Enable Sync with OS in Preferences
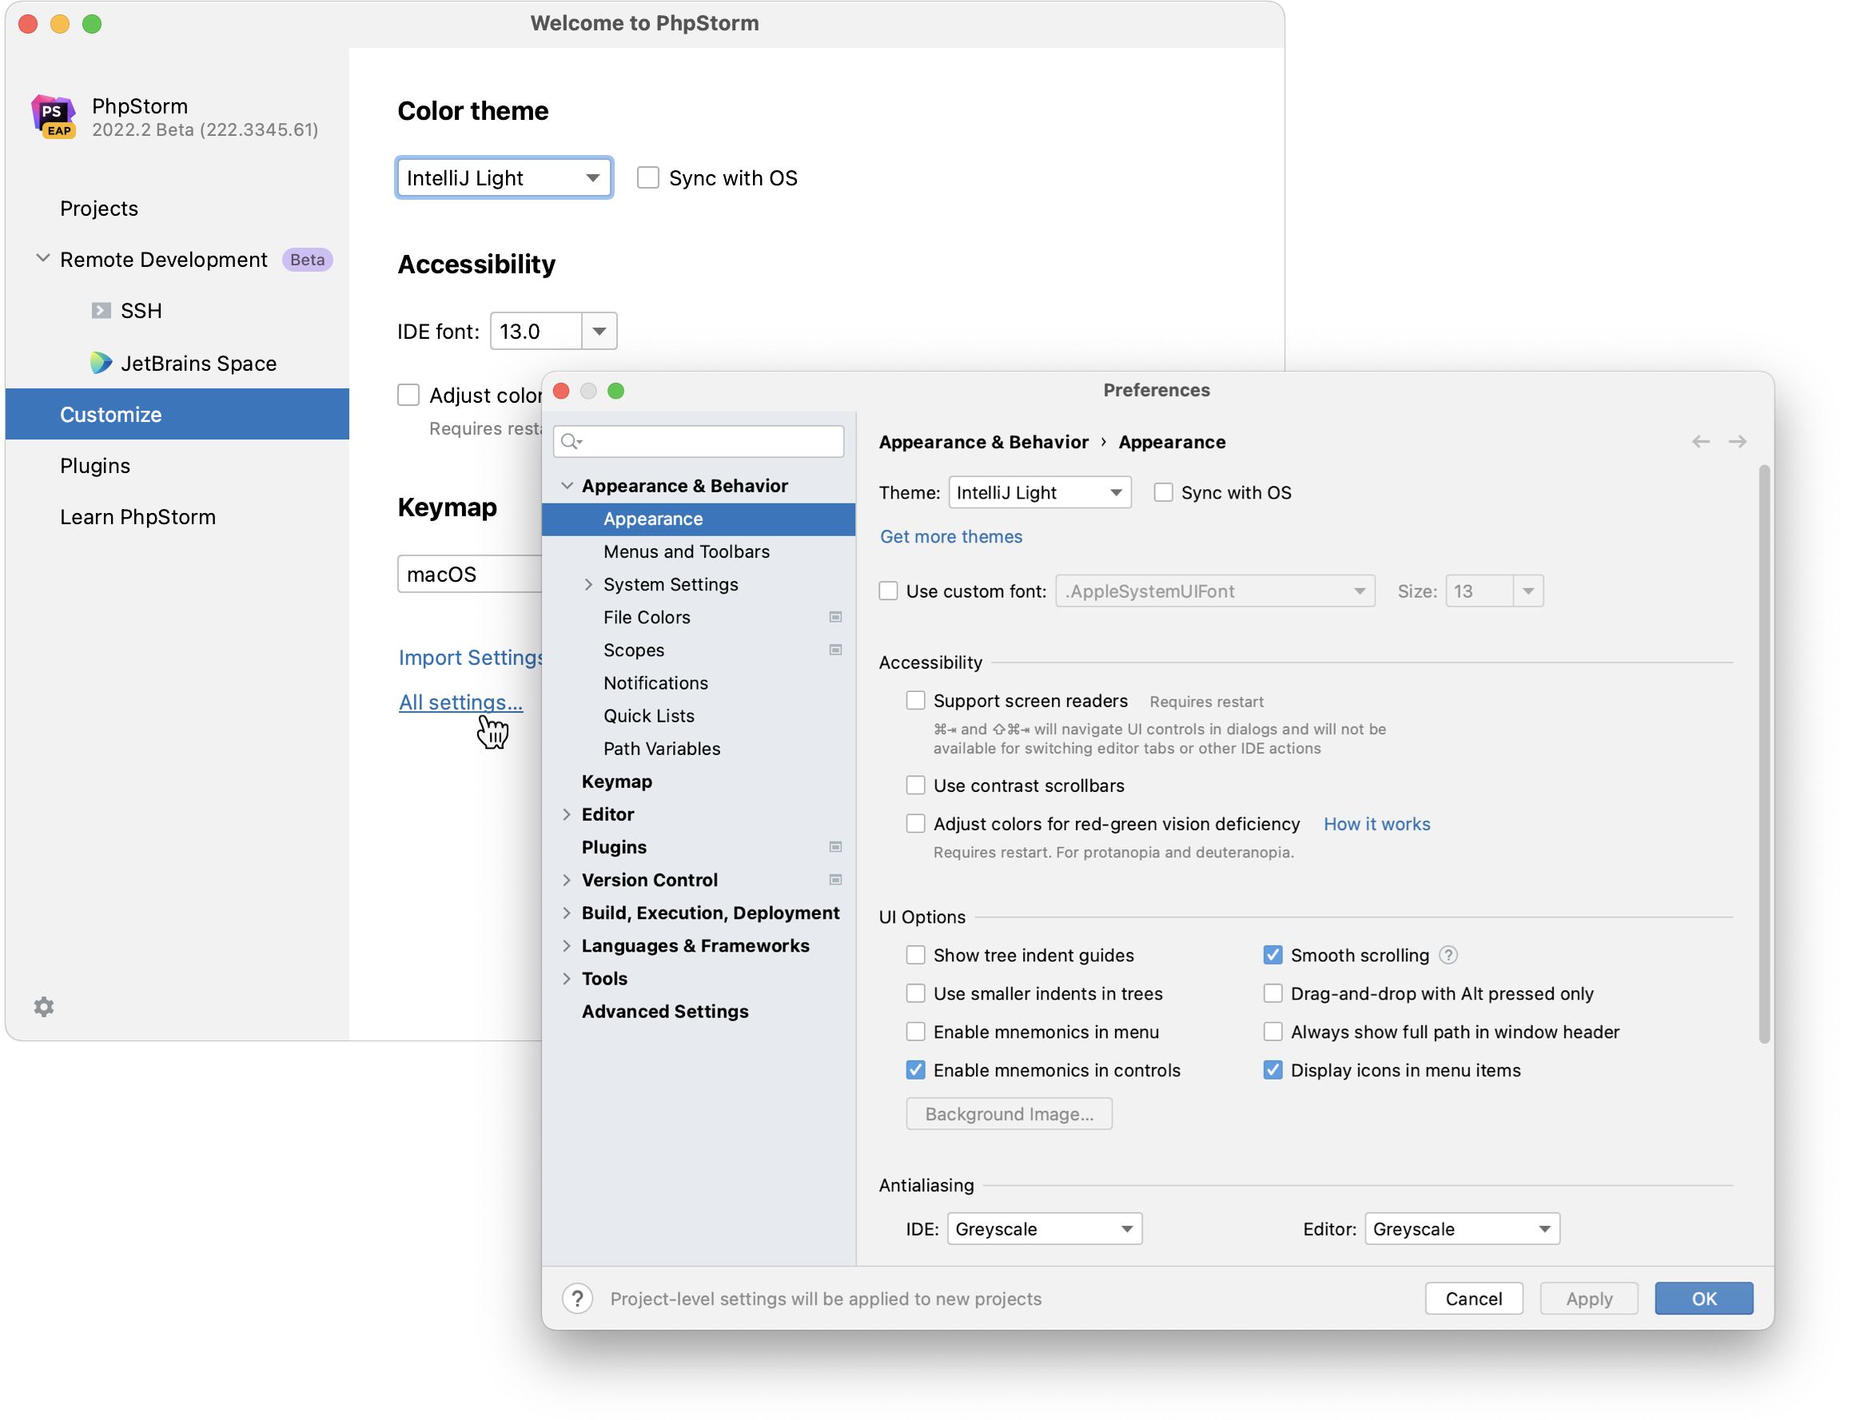1876x1420 pixels. [1164, 492]
